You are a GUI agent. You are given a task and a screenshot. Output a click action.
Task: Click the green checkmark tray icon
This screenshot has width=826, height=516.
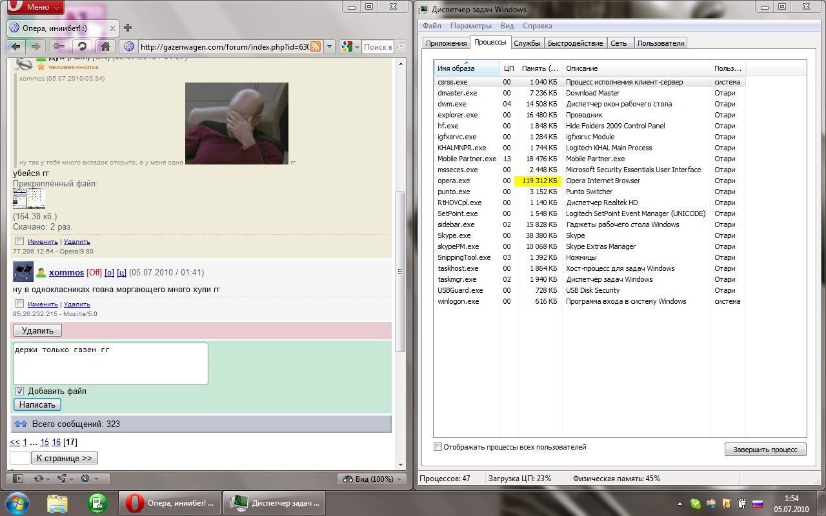[695, 504]
